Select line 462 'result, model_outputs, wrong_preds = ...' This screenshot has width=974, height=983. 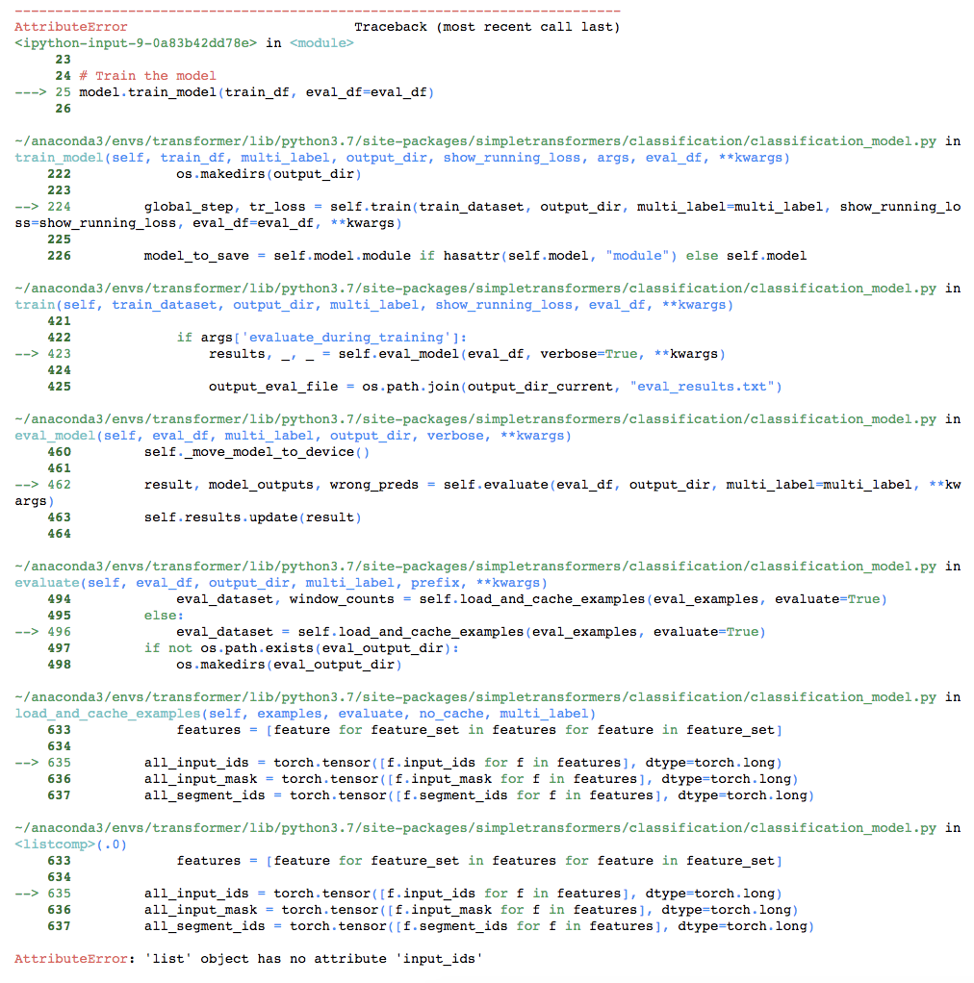pos(551,484)
